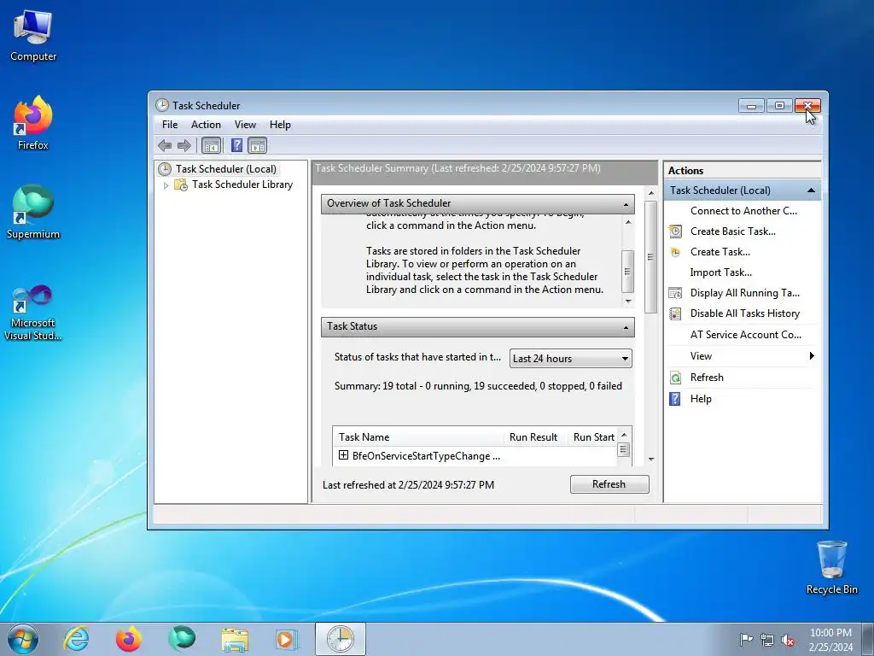Image resolution: width=874 pixels, height=656 pixels.
Task: Launch Internet Explorer from the taskbar
Action: (x=76, y=639)
